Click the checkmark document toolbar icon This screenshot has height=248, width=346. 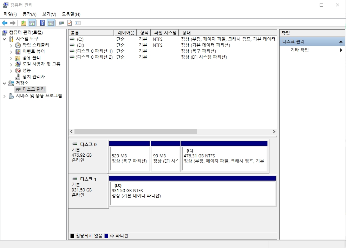click(70, 23)
